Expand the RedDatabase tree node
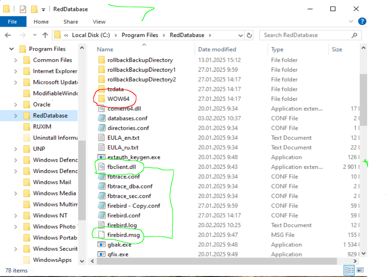The height and width of the screenshot is (277, 386). (x=16, y=116)
